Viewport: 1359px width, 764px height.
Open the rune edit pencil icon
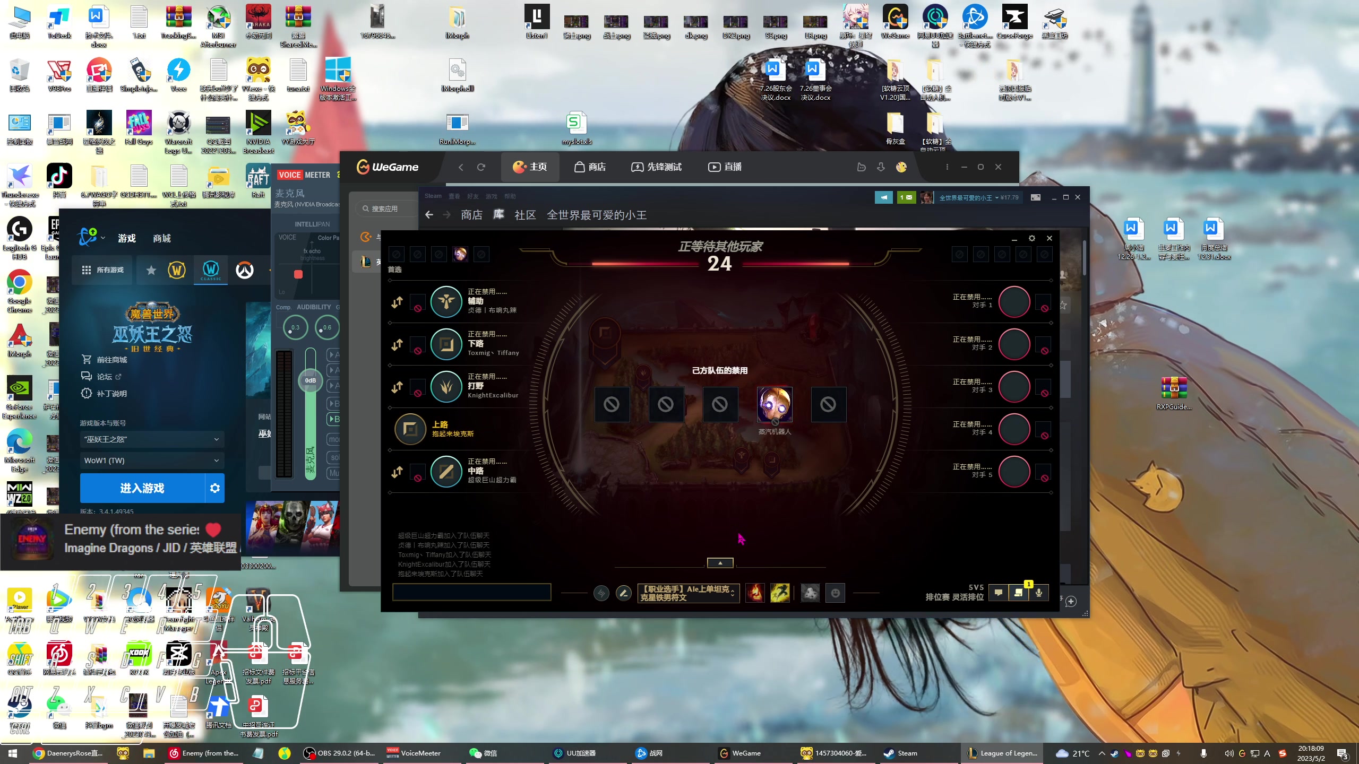coord(624,593)
